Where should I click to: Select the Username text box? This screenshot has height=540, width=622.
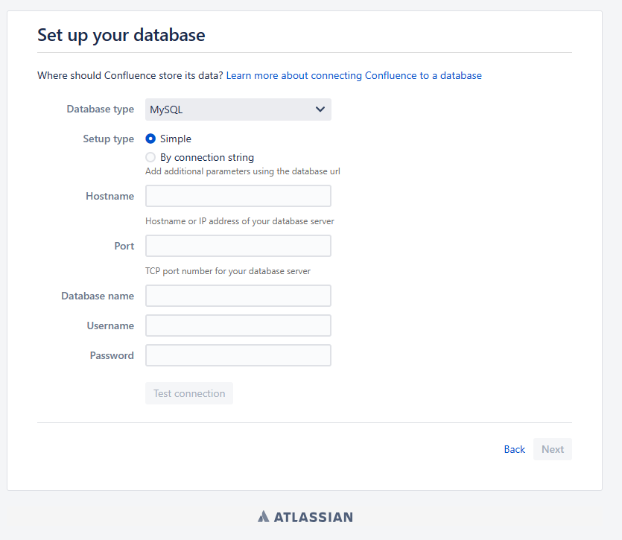(x=238, y=325)
